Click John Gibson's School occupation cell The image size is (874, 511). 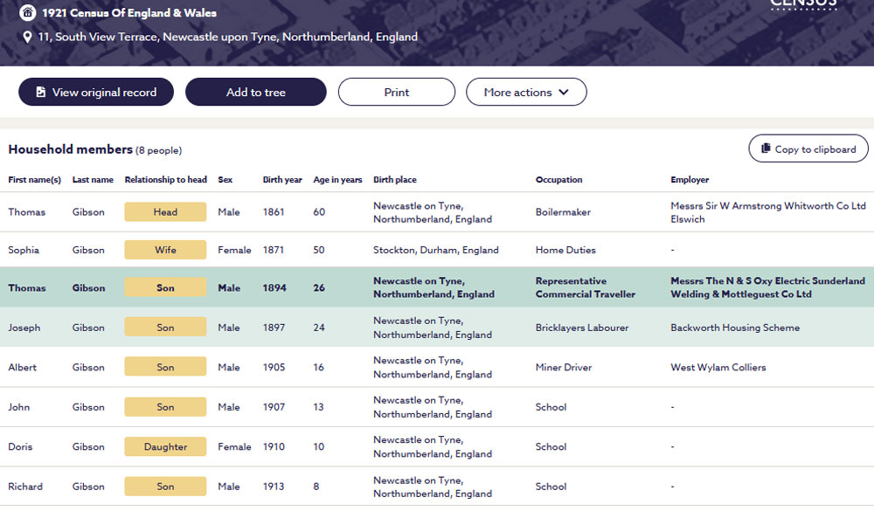click(551, 407)
